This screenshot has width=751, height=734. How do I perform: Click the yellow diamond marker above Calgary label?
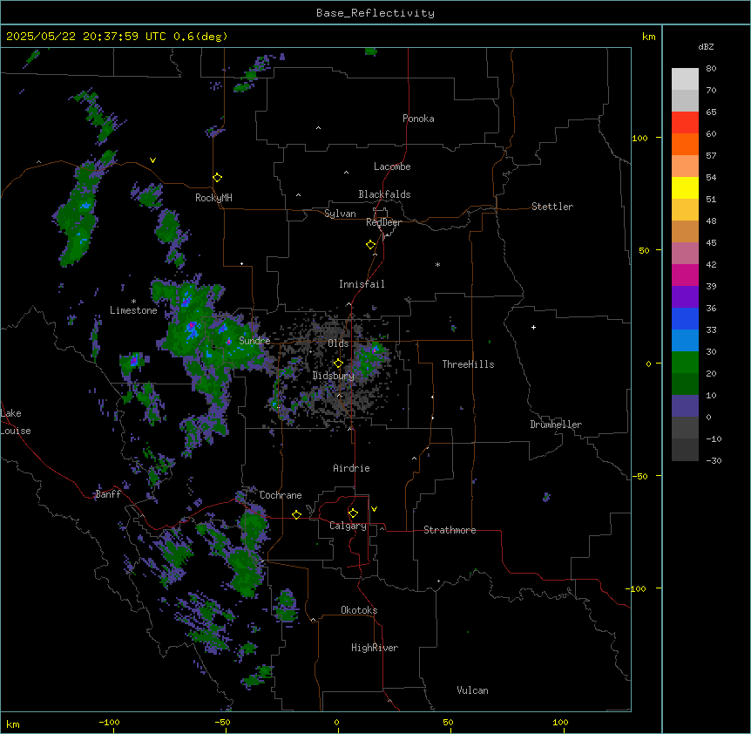(x=353, y=513)
